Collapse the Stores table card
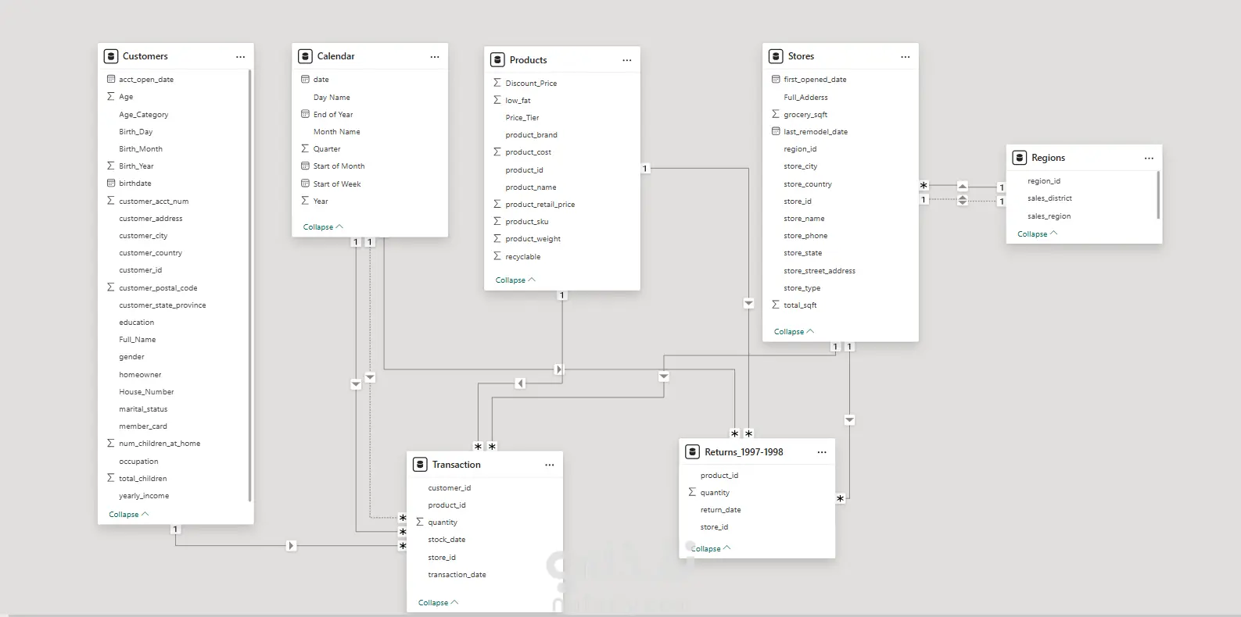 (794, 332)
